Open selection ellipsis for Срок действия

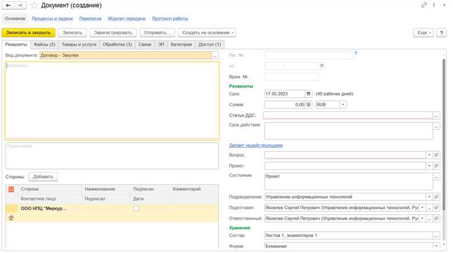[436, 126]
